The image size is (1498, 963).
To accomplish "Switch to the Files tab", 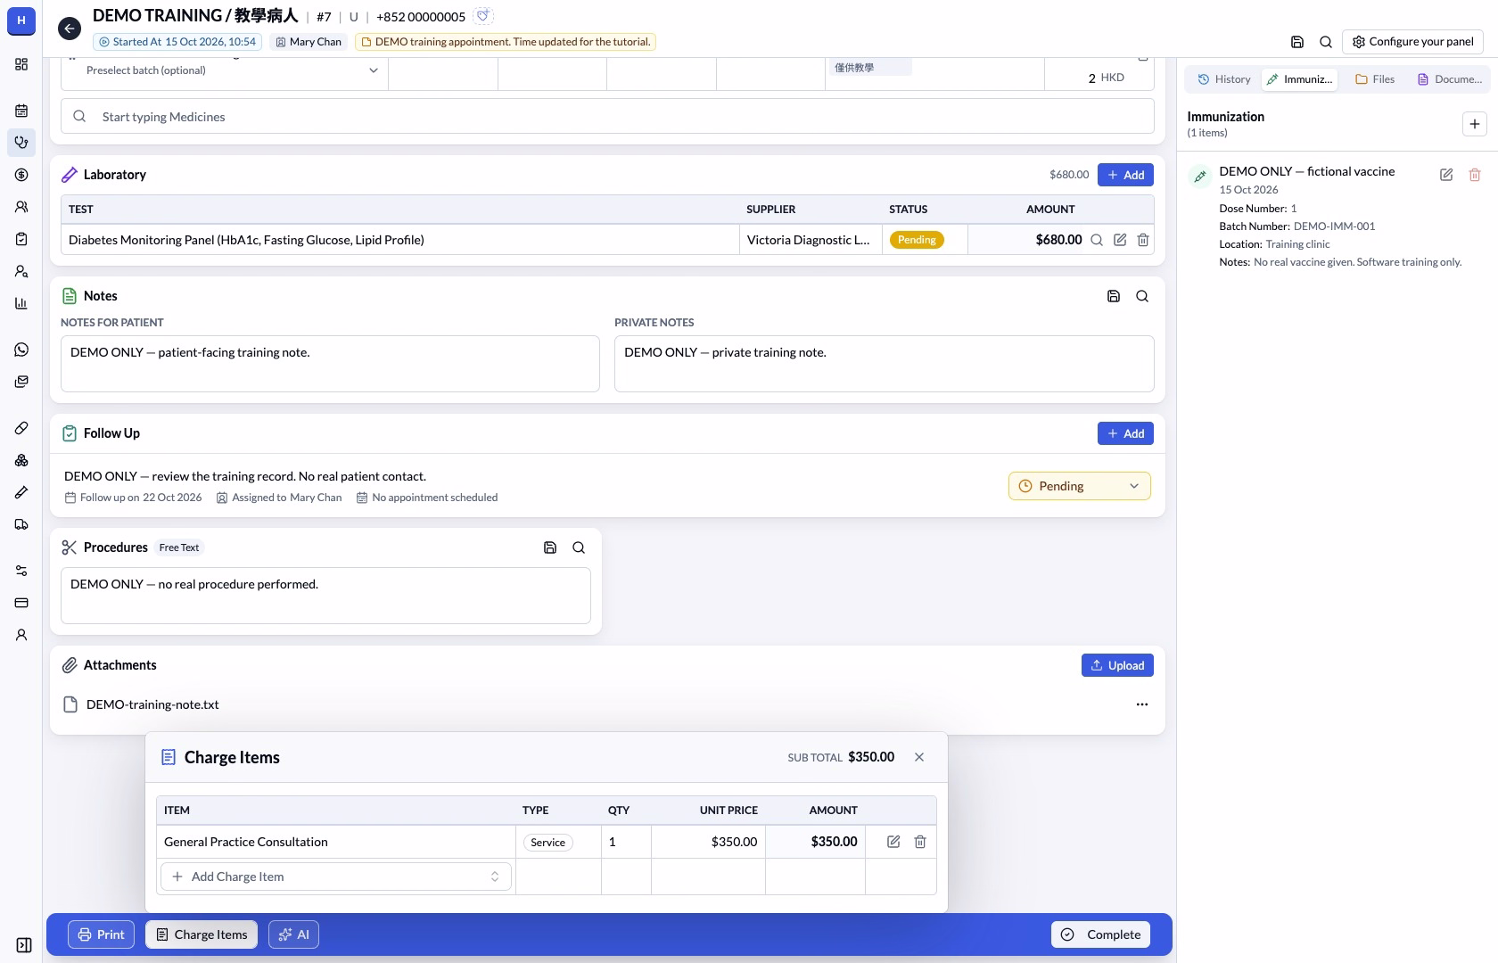I will coord(1375,79).
